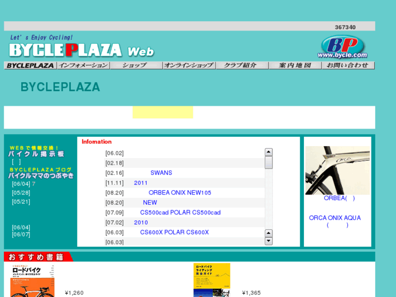
Task: Click the information entry dated 06.02
Action: (x=114, y=153)
